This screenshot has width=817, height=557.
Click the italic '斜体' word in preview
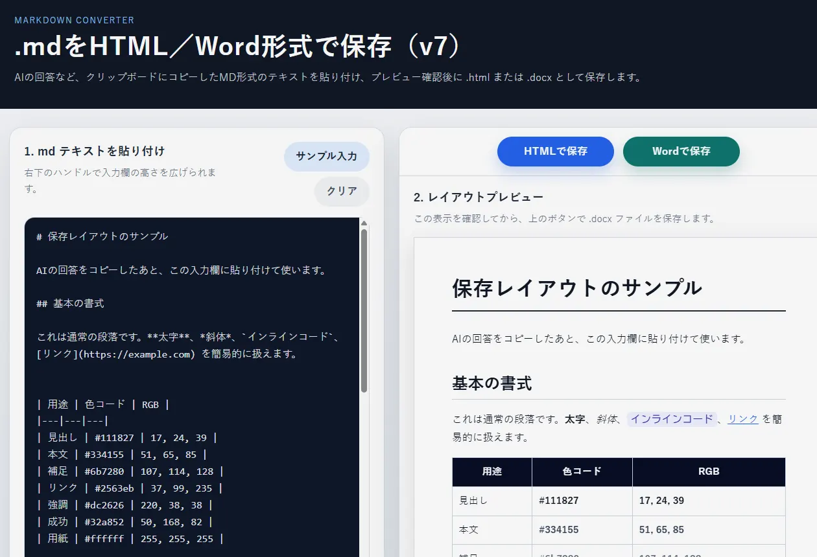point(606,419)
